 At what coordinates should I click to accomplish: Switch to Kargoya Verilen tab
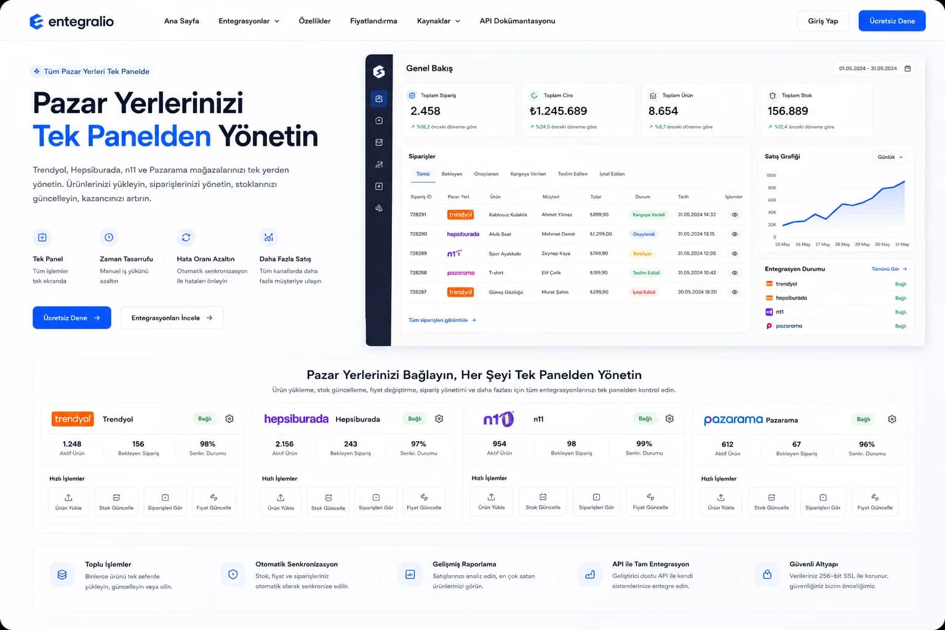[528, 174]
